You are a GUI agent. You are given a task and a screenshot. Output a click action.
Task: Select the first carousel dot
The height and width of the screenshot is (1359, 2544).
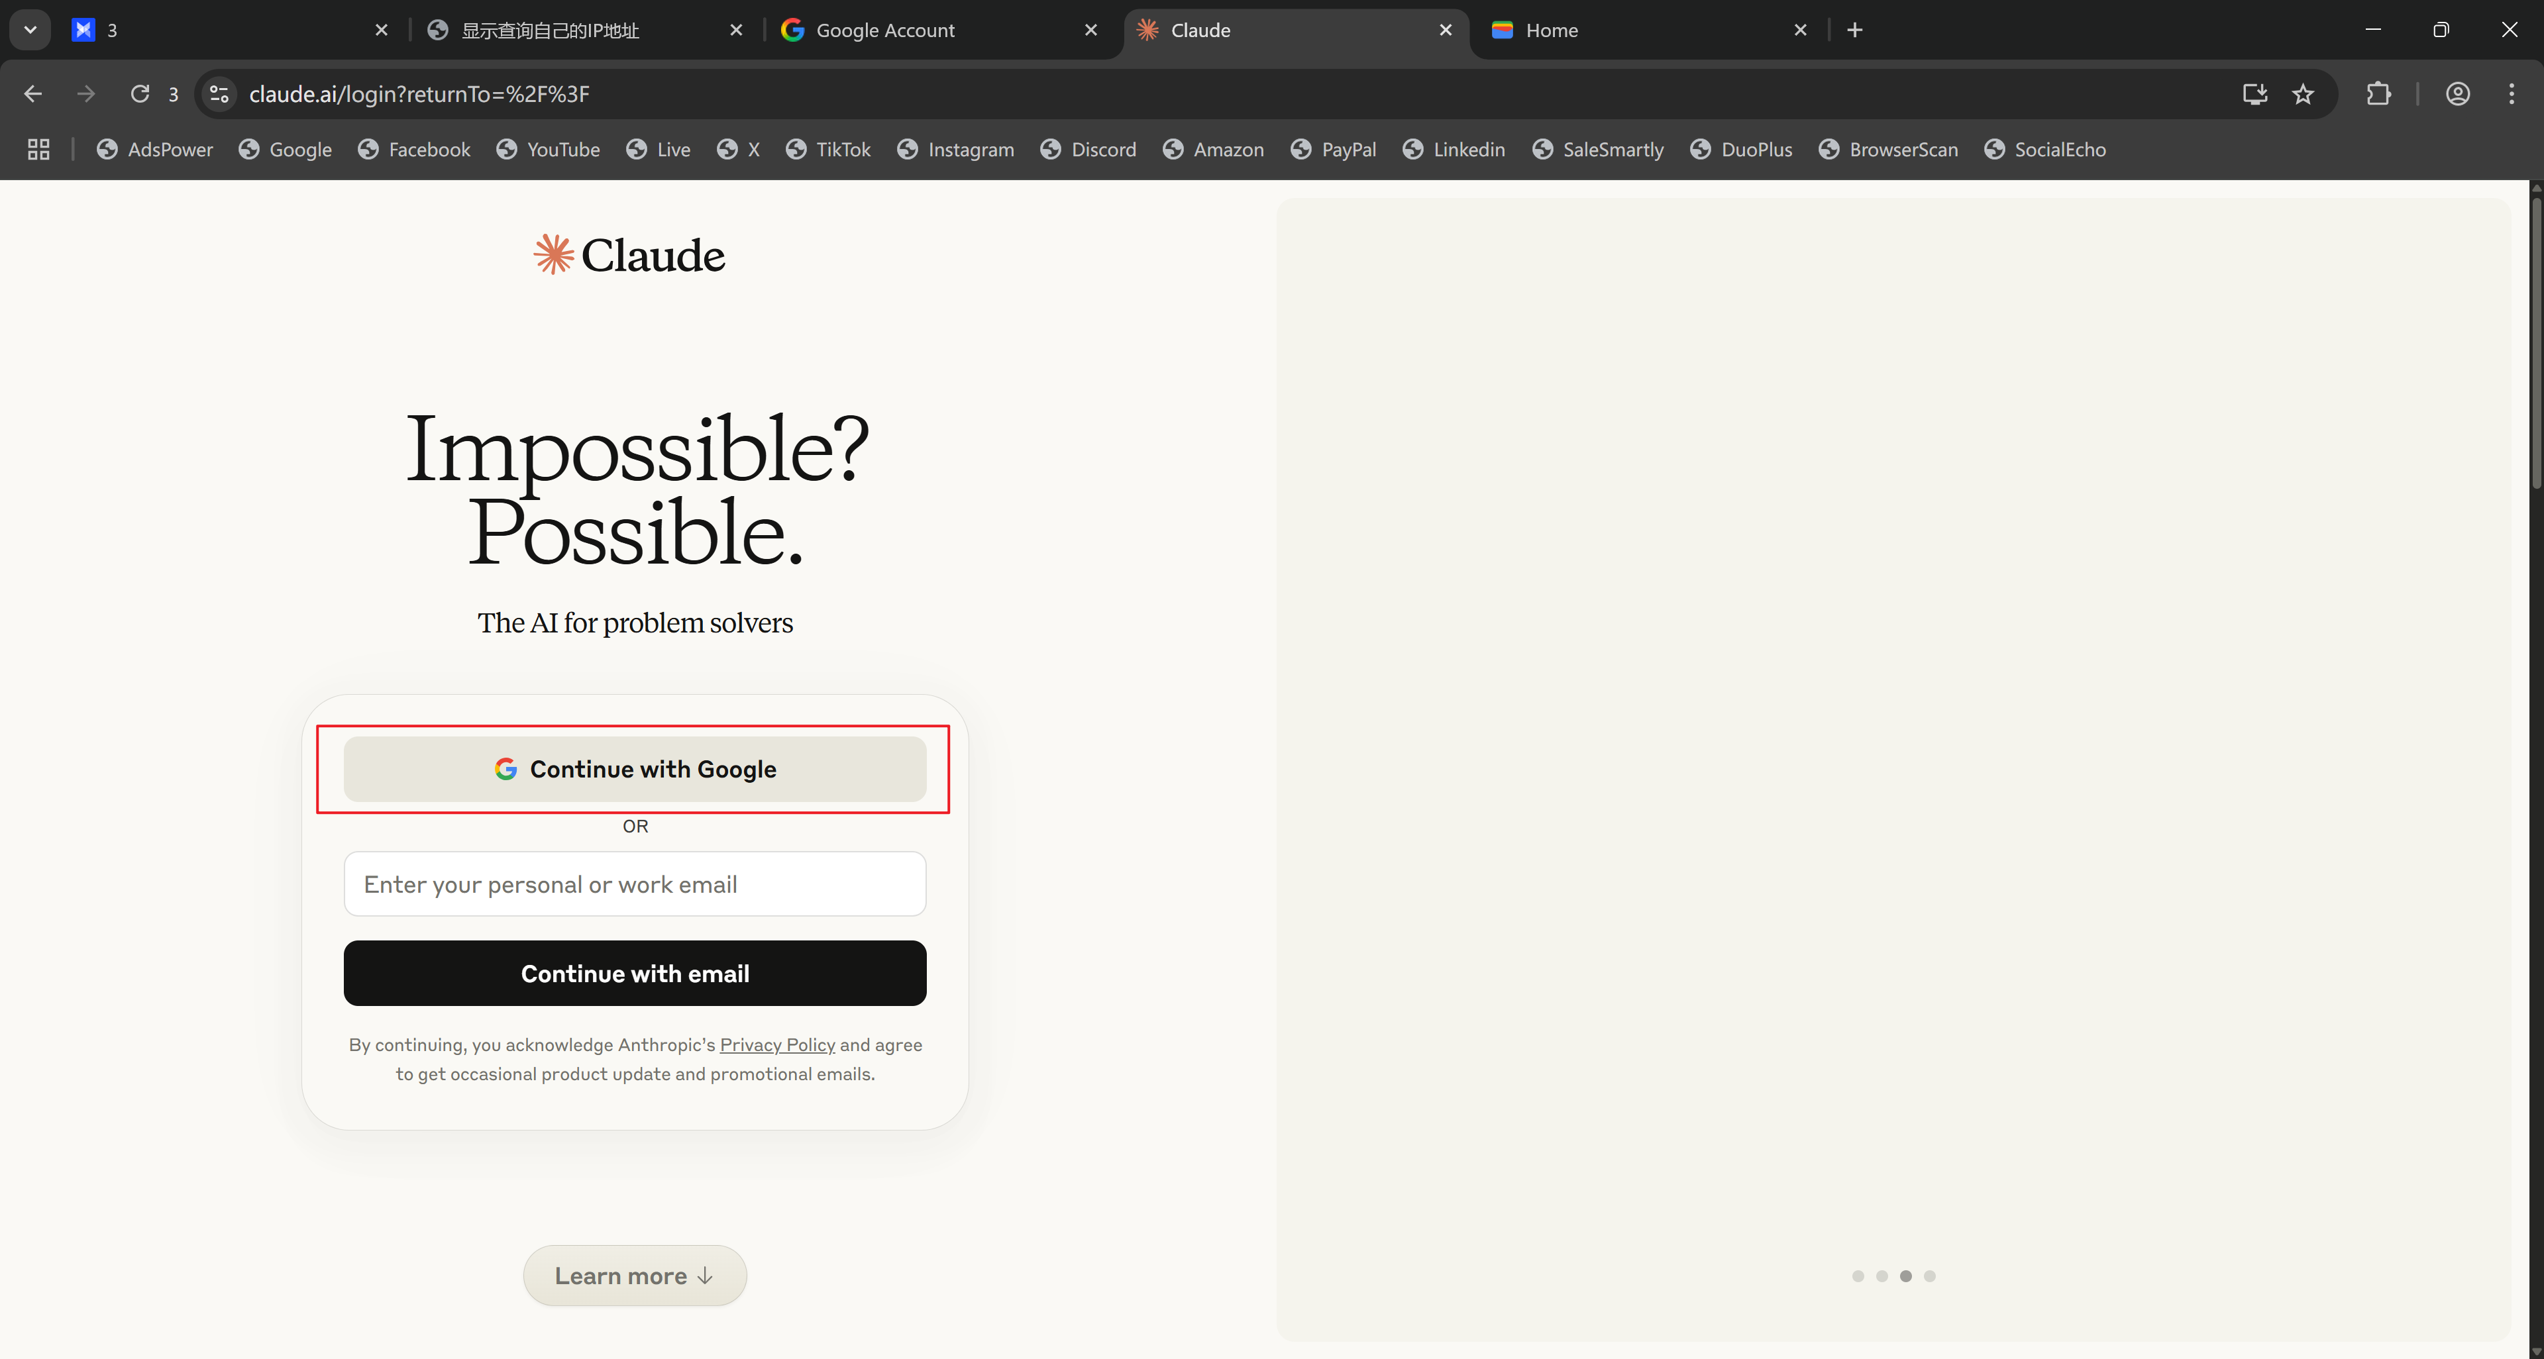click(x=1858, y=1276)
